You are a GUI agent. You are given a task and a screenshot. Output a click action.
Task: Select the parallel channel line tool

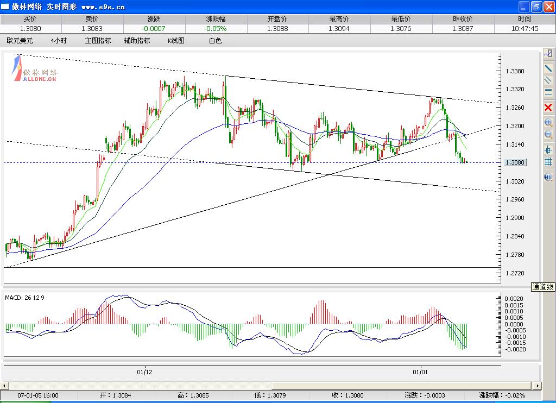tap(548, 80)
